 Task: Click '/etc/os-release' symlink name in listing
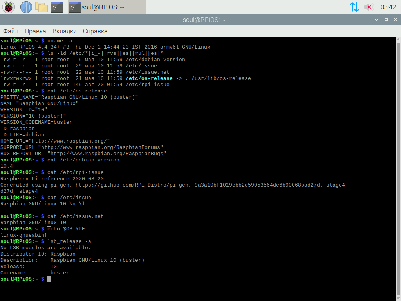149,78
